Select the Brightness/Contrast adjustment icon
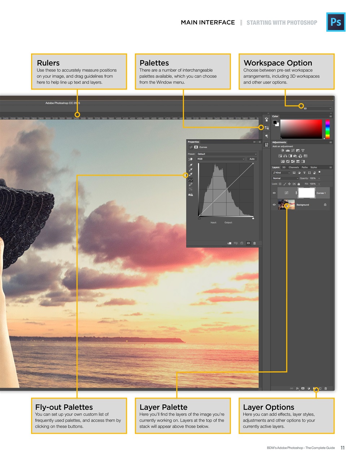This screenshot has width=358, height=462. [x=283, y=151]
